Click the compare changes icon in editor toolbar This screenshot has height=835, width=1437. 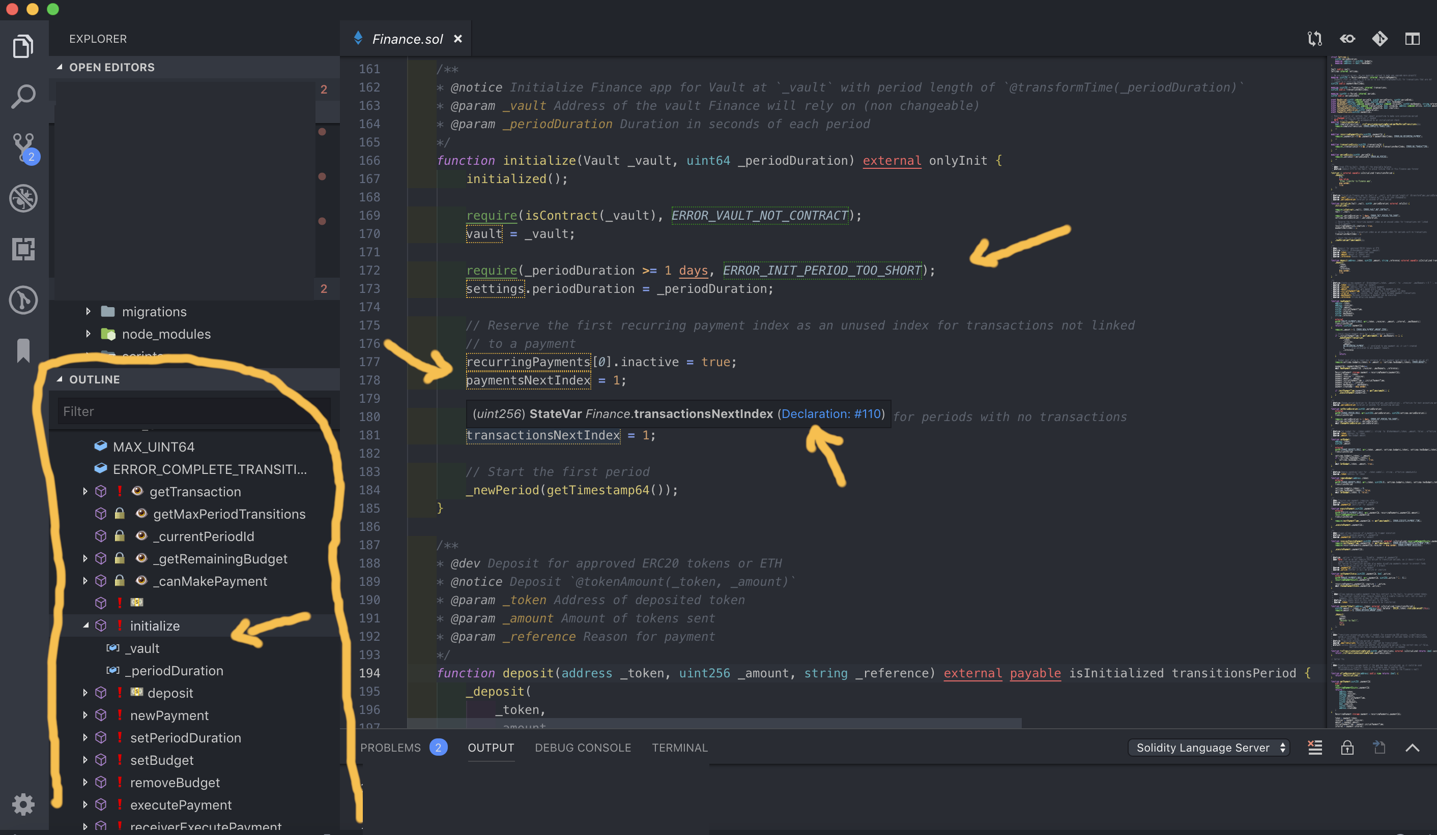[x=1314, y=39]
